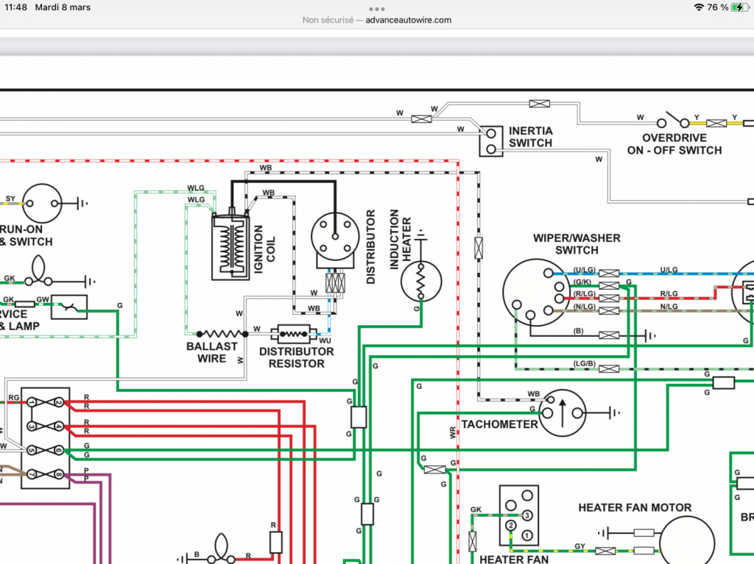Click the three-dot multitasking menu at top

[376, 9]
